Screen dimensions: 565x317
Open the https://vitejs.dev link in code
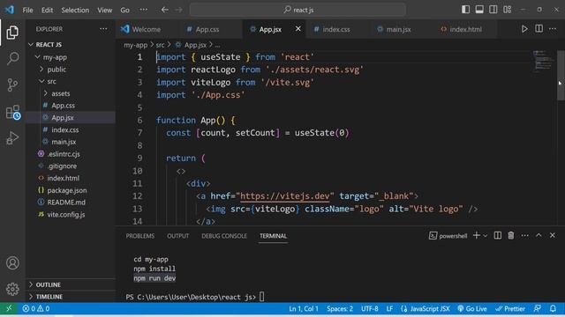click(284, 195)
